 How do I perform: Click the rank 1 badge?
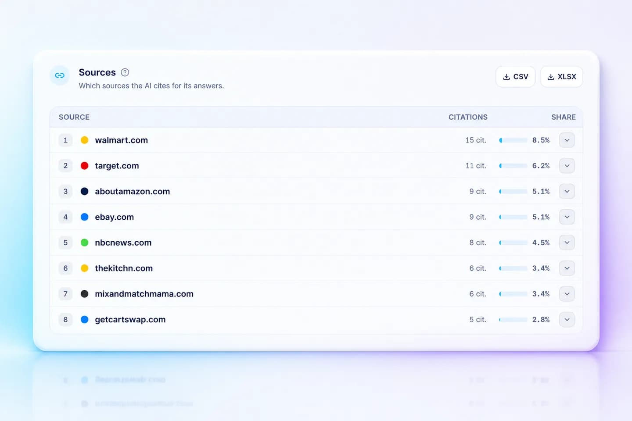coord(65,140)
